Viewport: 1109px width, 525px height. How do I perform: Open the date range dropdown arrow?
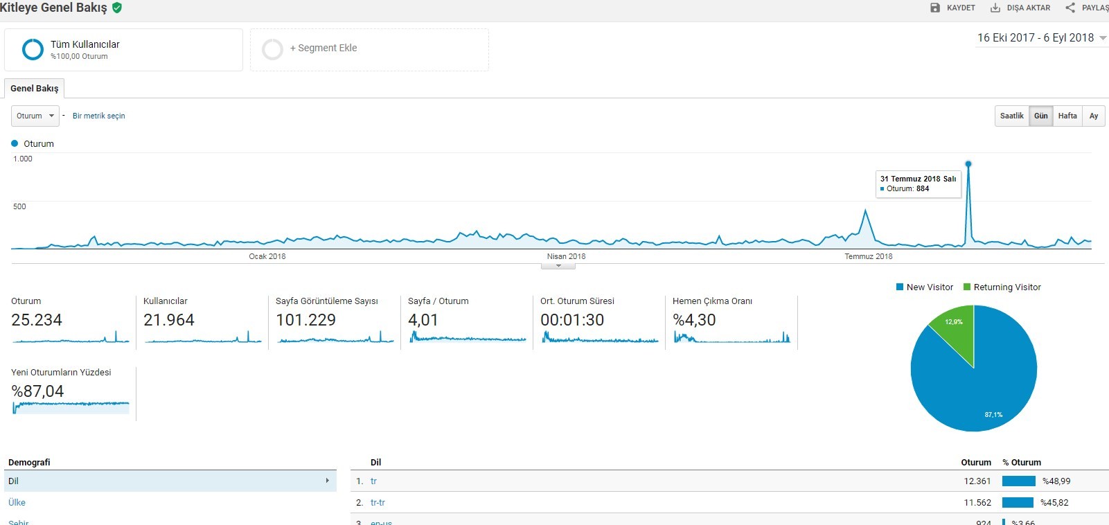pyautogui.click(x=1103, y=38)
